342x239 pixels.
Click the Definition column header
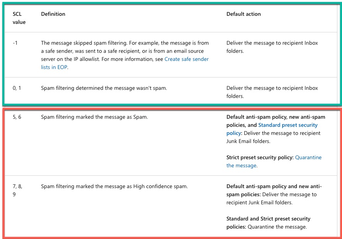53,14
